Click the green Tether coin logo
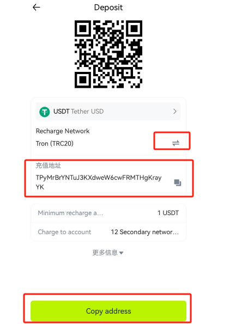This screenshot has width=236, height=324. coord(45,112)
